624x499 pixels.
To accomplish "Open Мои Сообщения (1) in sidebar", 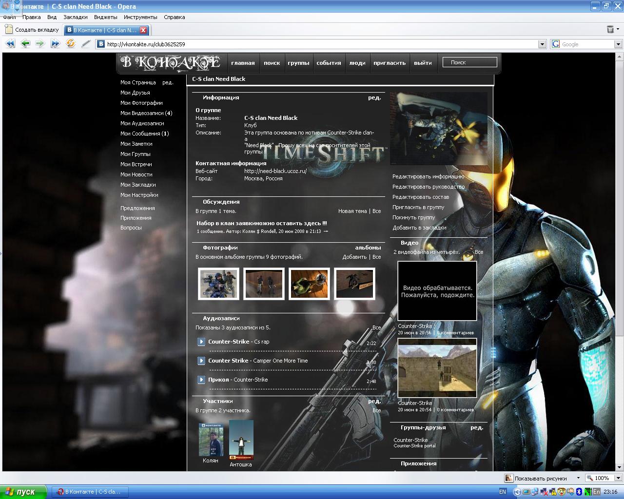I will 145,134.
